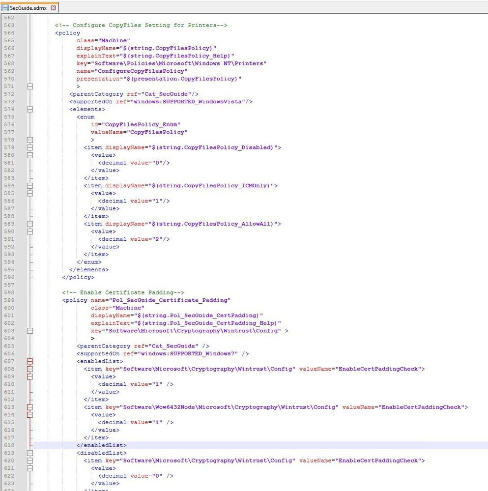
Task: Click id="CopyFilesPolicy_Enum"
Action: [x=136, y=125]
